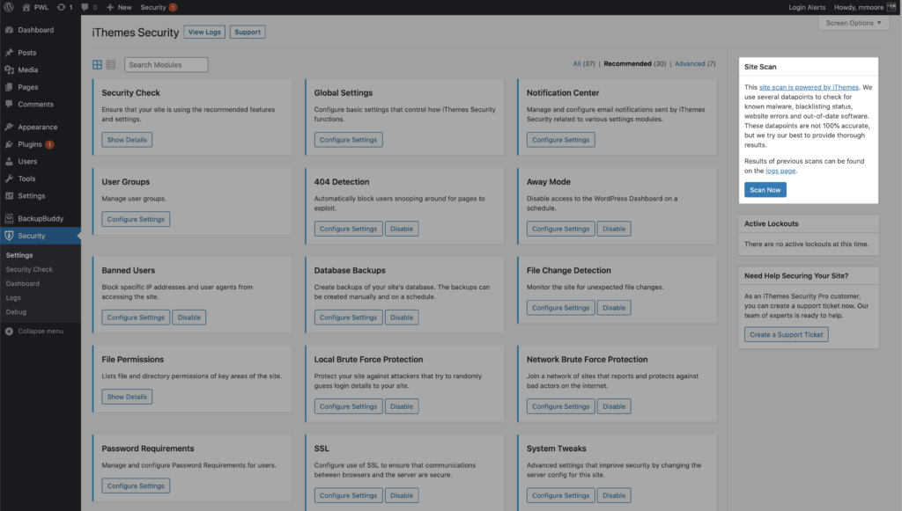Configure Settings for Password Requirements

point(136,485)
